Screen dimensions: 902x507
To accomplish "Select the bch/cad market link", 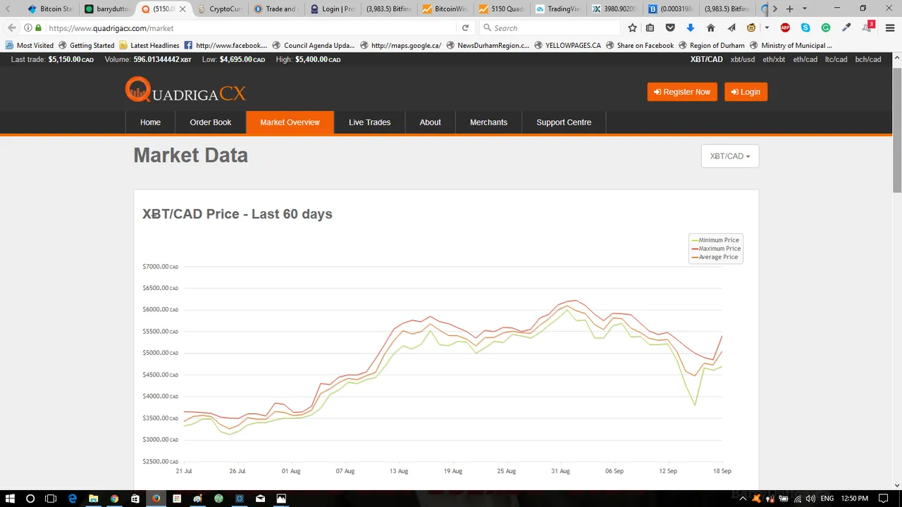I will 868,59.
